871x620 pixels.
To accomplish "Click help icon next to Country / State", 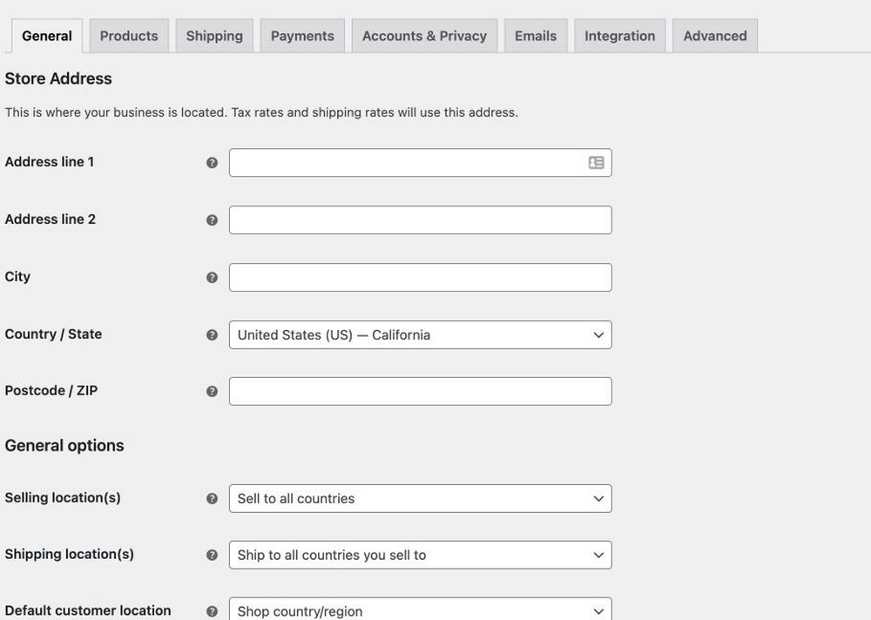I will 212,335.
